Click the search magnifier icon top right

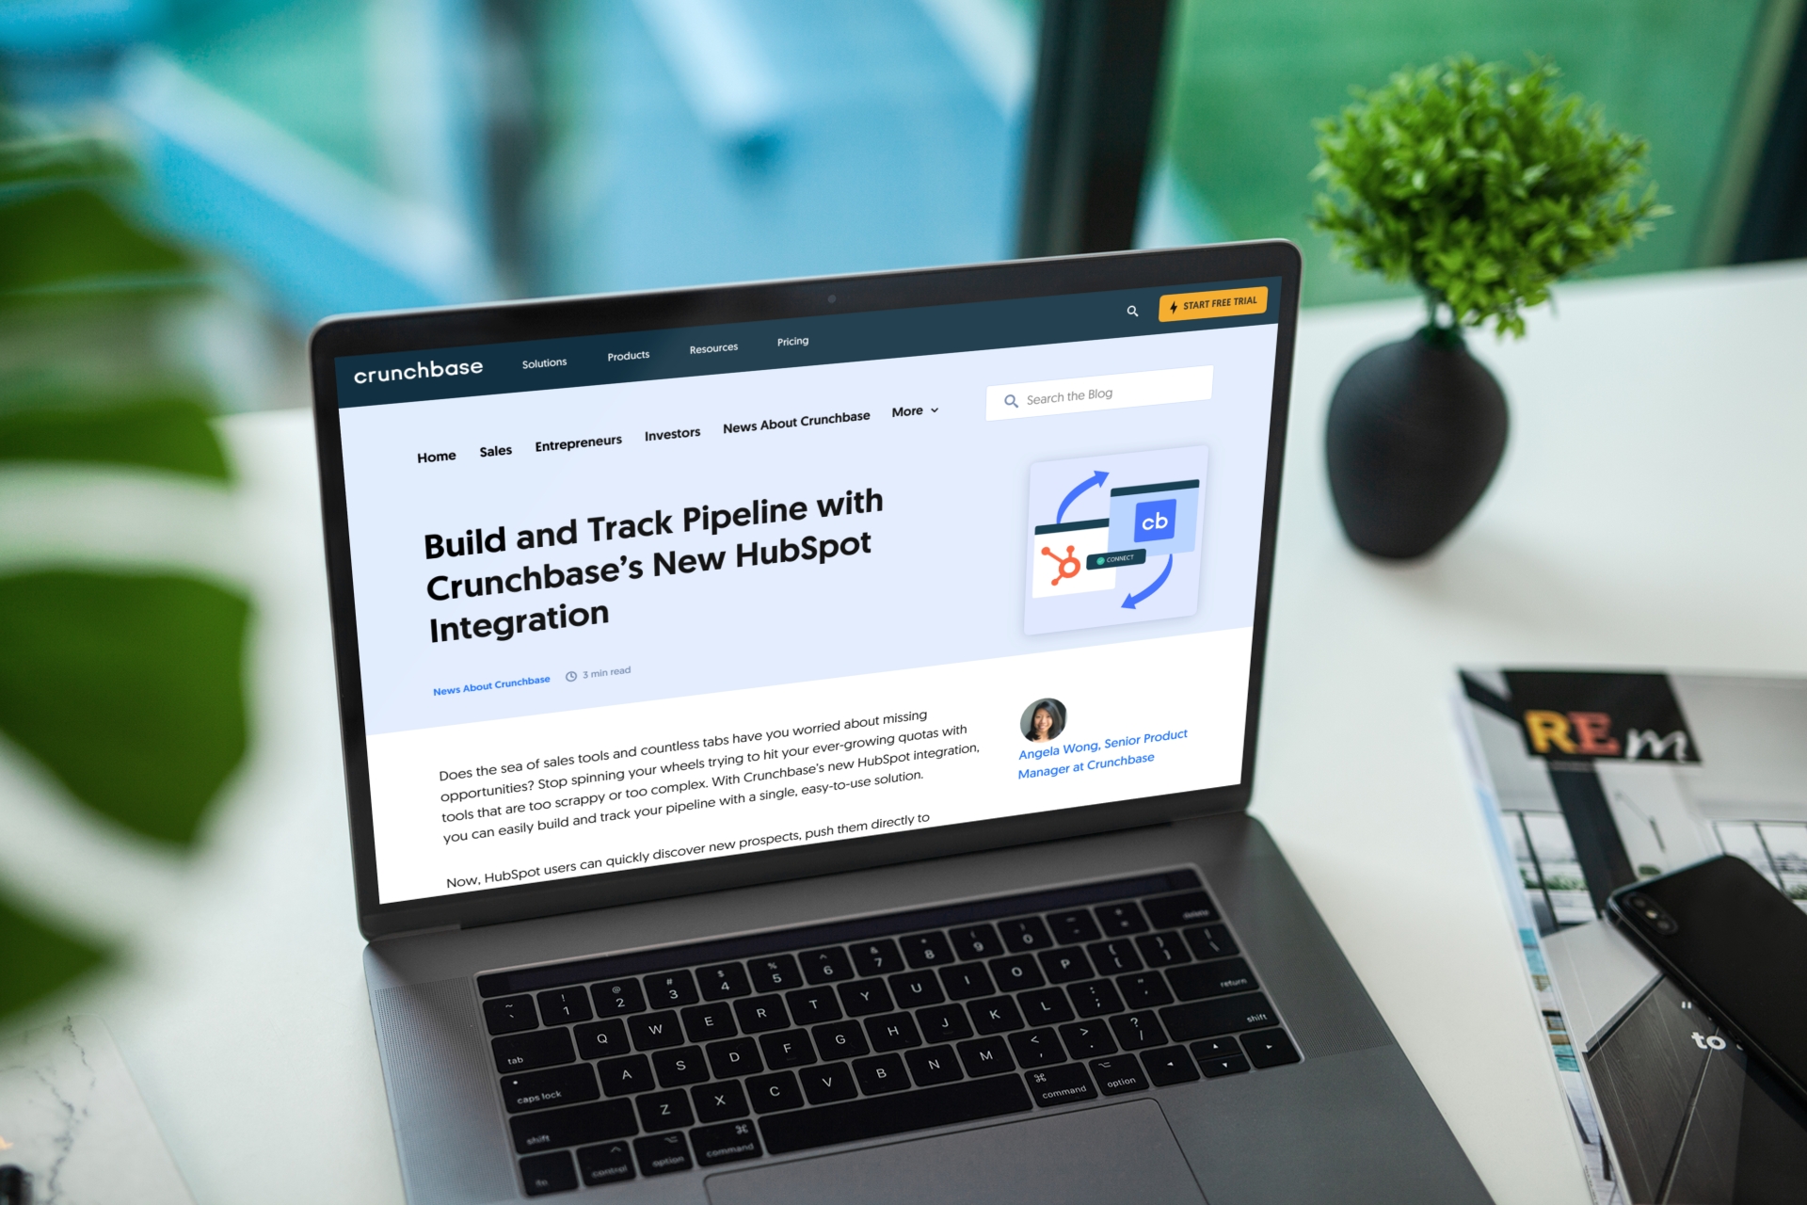point(1130,308)
